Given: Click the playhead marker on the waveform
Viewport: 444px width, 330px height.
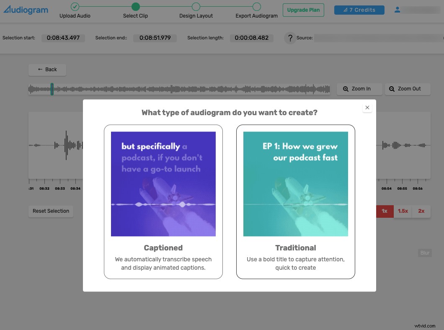Looking at the screenshot, I should click(51, 89).
